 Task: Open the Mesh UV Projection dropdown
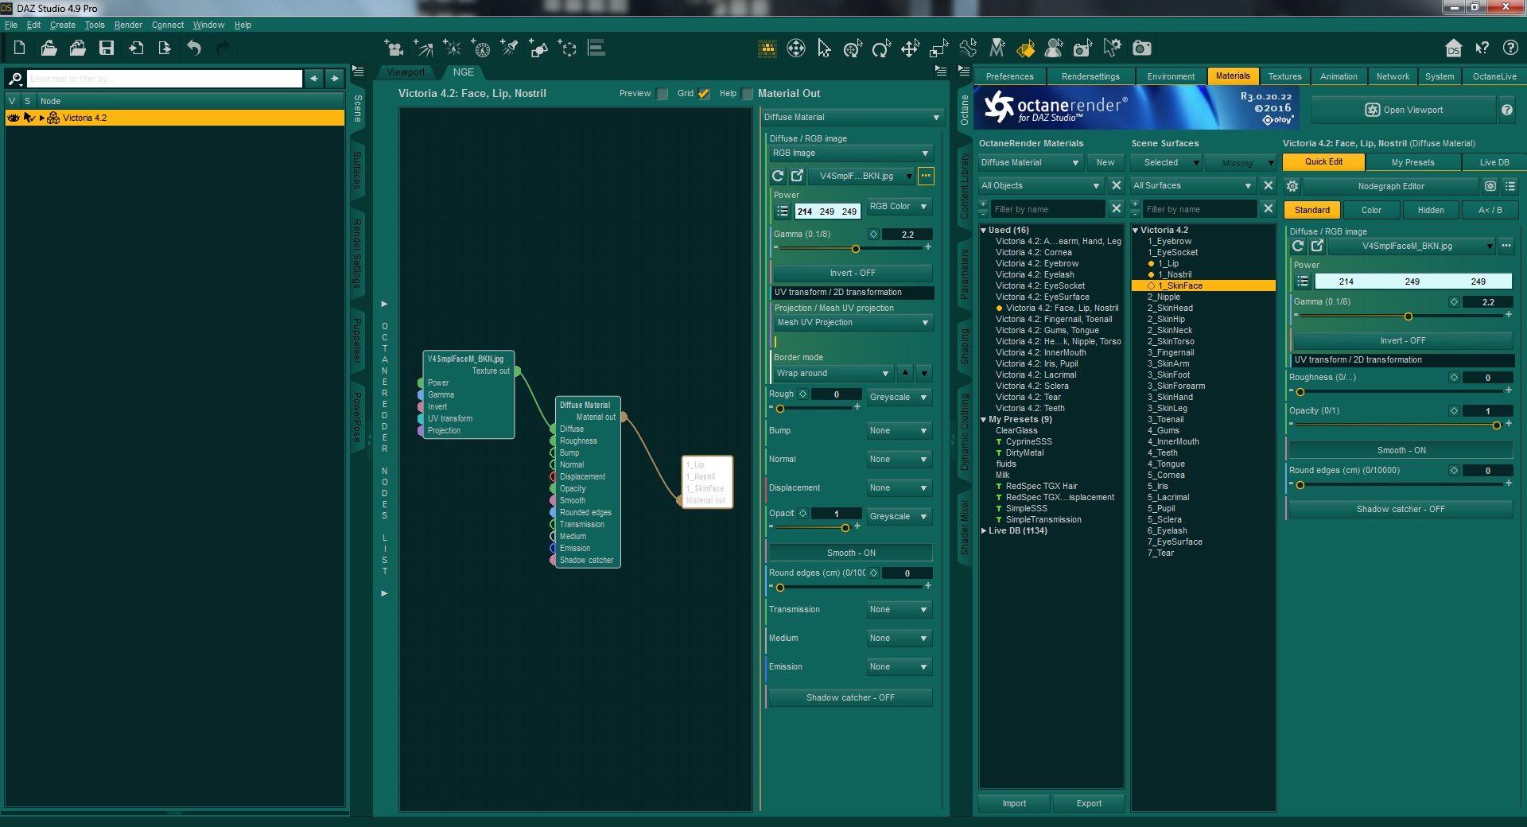(x=853, y=323)
